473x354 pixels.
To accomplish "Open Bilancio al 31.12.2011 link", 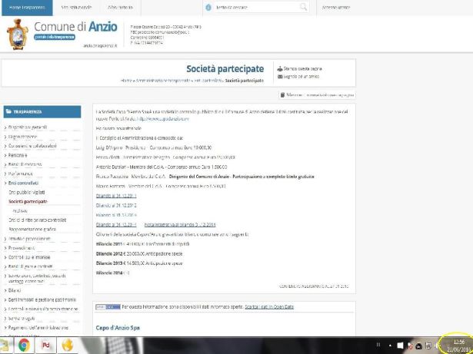I will 116,196.
